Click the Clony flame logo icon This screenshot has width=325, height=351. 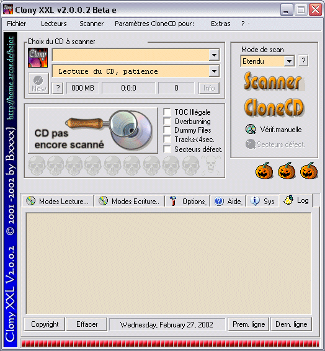(38, 58)
